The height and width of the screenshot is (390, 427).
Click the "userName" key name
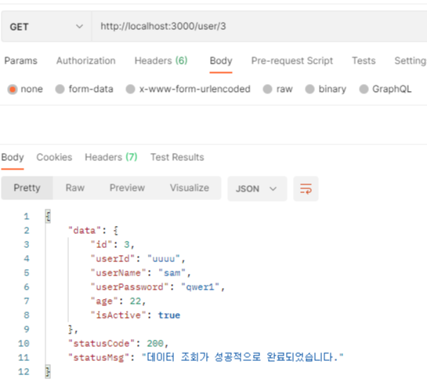coord(118,273)
